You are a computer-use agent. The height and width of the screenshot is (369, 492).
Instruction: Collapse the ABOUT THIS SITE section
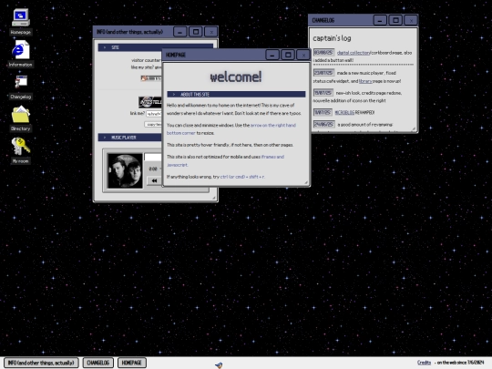tap(236, 94)
